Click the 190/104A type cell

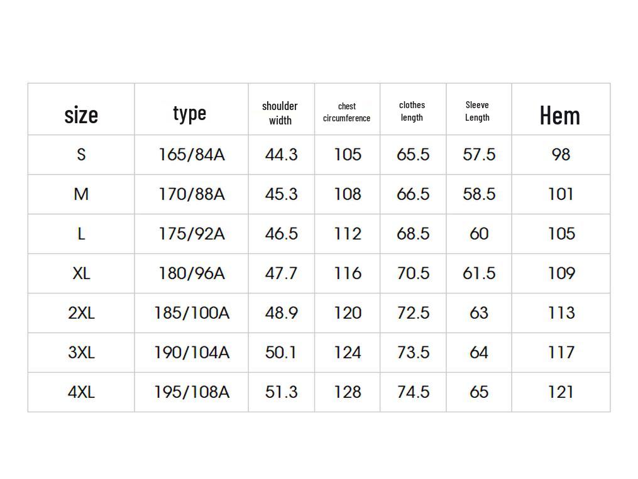coord(191,353)
